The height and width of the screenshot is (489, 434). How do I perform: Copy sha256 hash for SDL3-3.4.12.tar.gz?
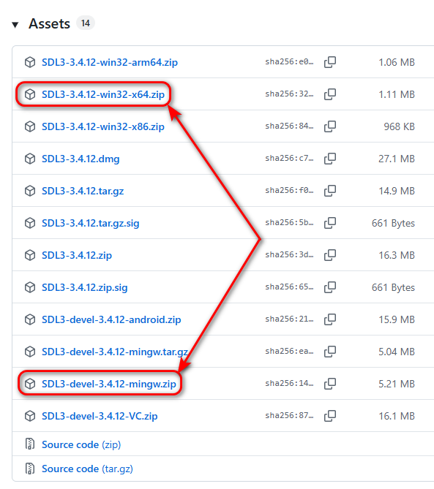click(330, 191)
